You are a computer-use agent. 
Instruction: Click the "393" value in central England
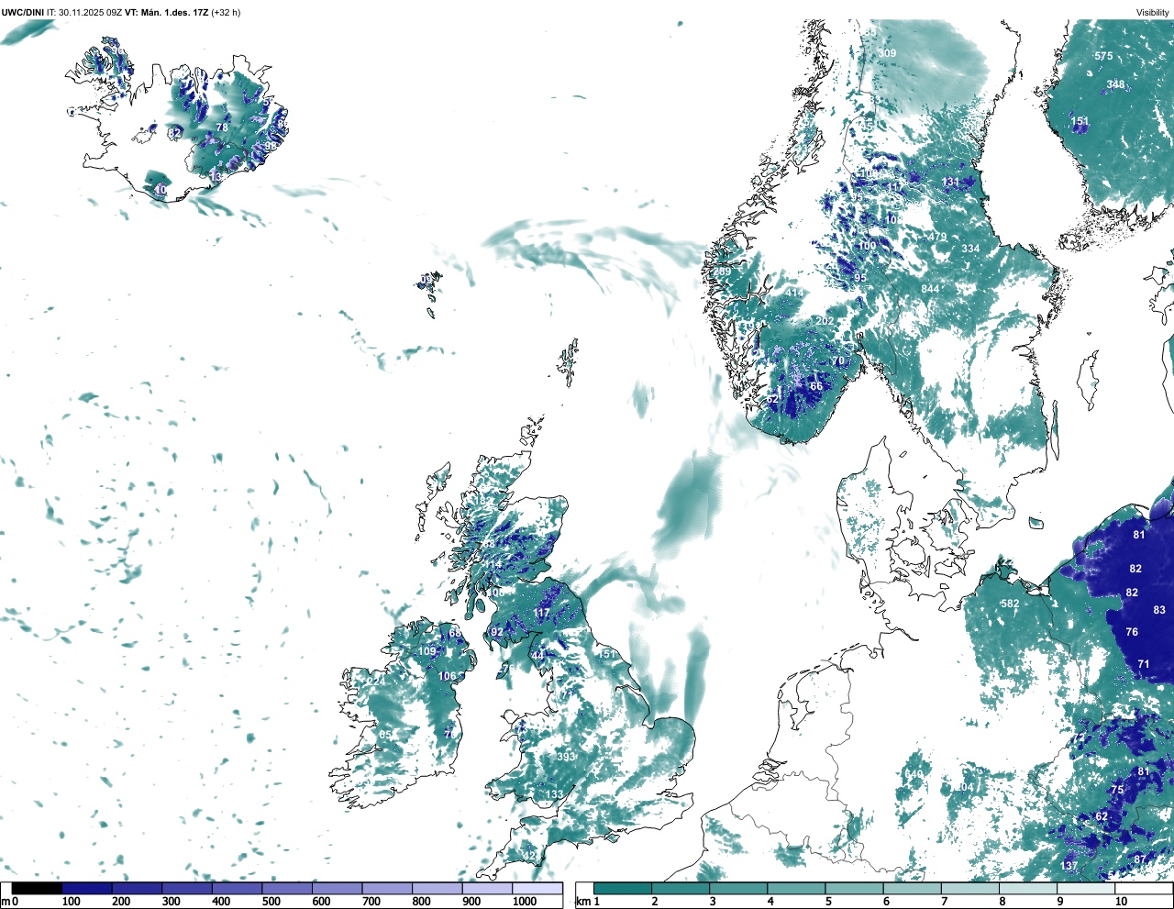tap(566, 757)
